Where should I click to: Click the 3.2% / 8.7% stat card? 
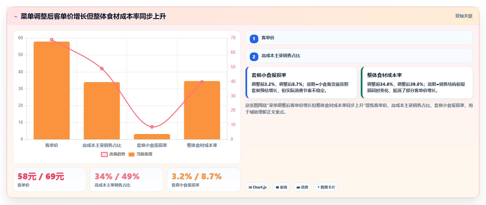tap(204, 180)
